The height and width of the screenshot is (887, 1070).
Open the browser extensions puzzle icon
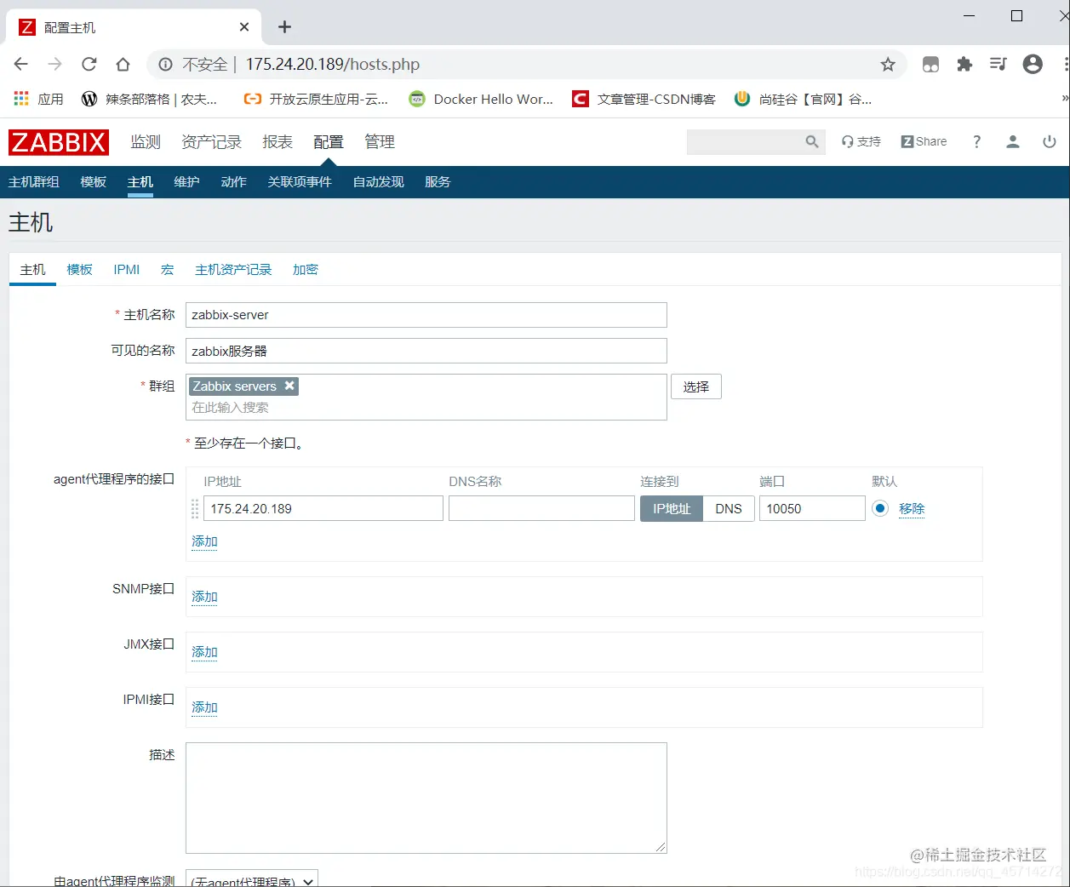(964, 64)
